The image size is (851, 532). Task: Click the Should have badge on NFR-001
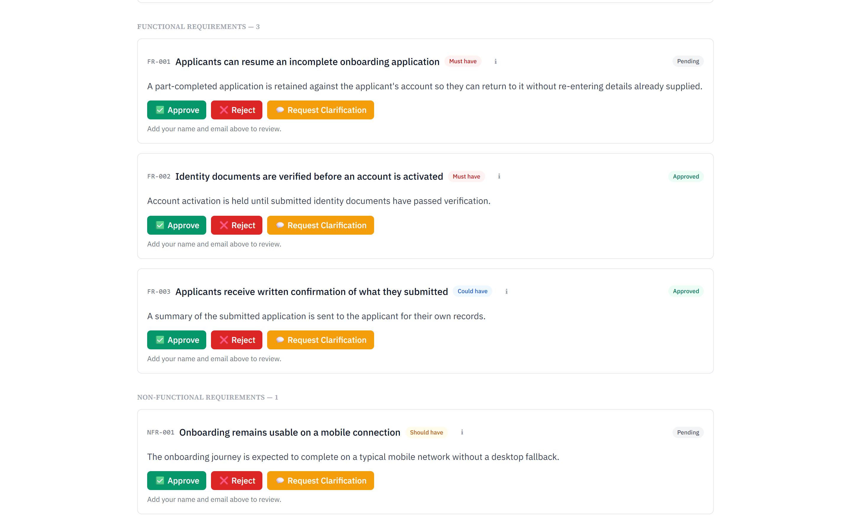(426, 432)
